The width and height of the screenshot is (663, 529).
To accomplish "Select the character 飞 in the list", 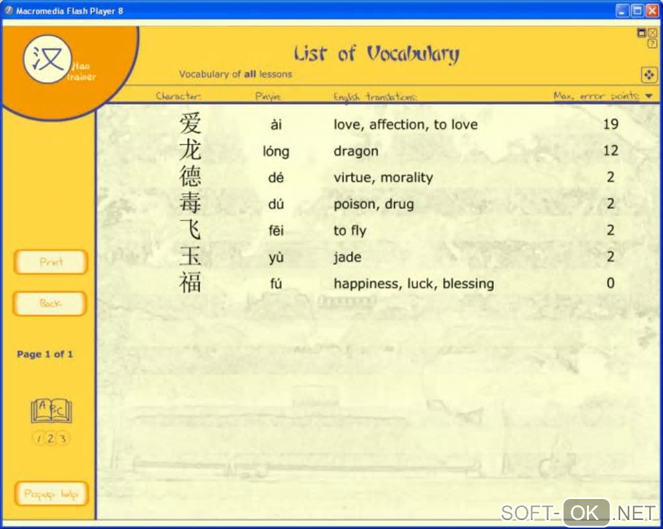I will tap(190, 230).
